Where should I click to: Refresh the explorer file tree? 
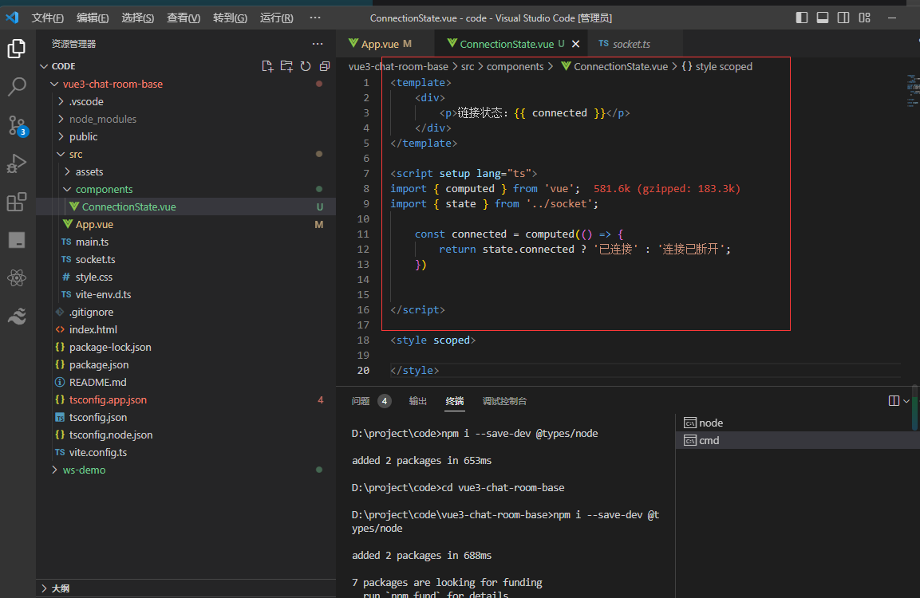[306, 66]
